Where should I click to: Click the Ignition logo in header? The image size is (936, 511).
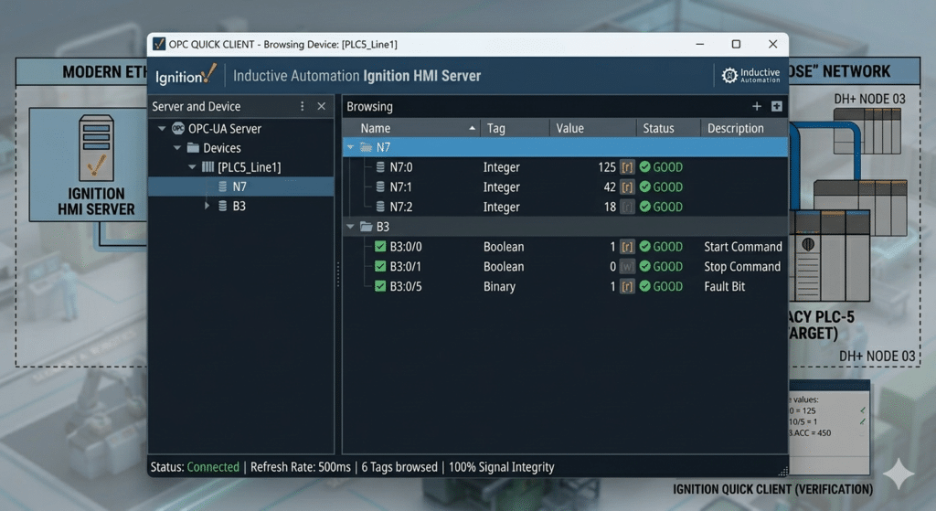click(185, 75)
